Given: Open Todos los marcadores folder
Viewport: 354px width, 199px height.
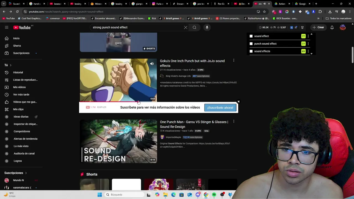Looking at the screenshot, I should click(x=339, y=19).
